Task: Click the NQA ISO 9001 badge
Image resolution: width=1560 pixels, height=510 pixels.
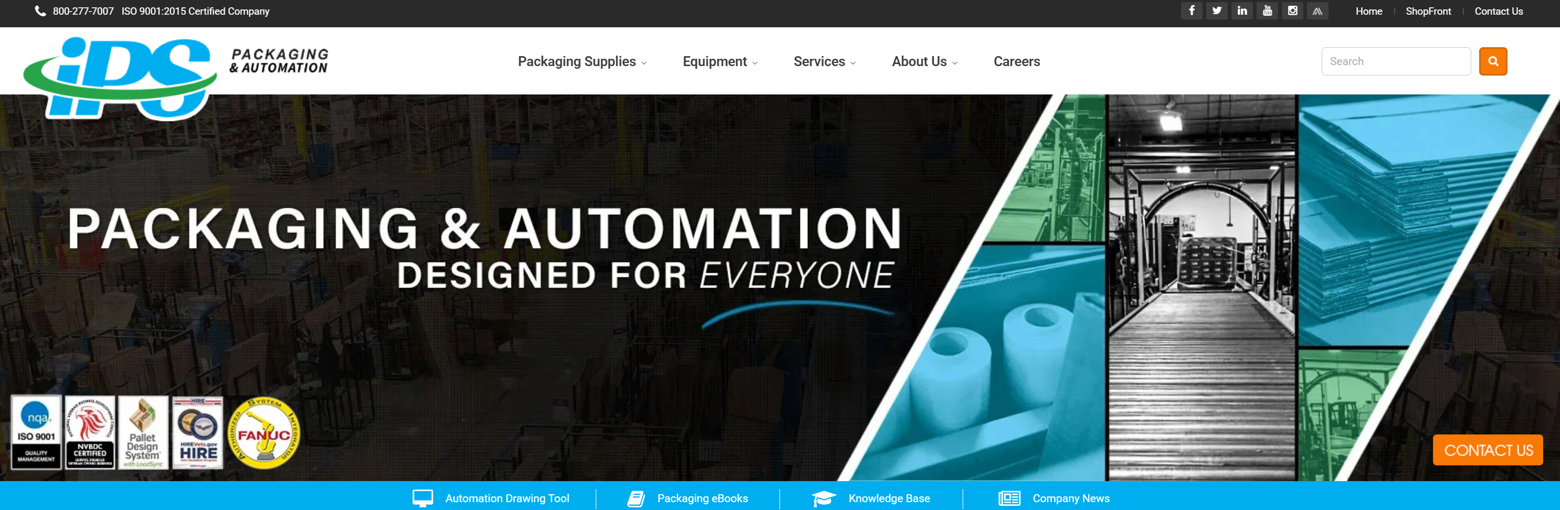Action: 36,432
